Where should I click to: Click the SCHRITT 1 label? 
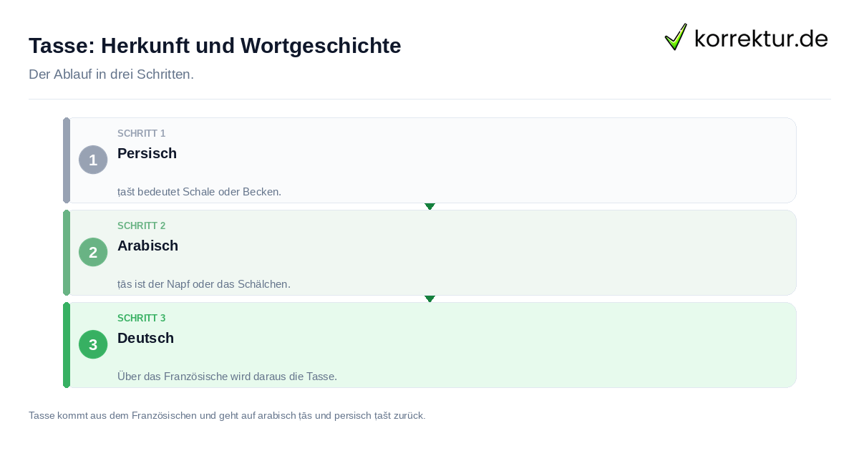pyautogui.click(x=141, y=133)
